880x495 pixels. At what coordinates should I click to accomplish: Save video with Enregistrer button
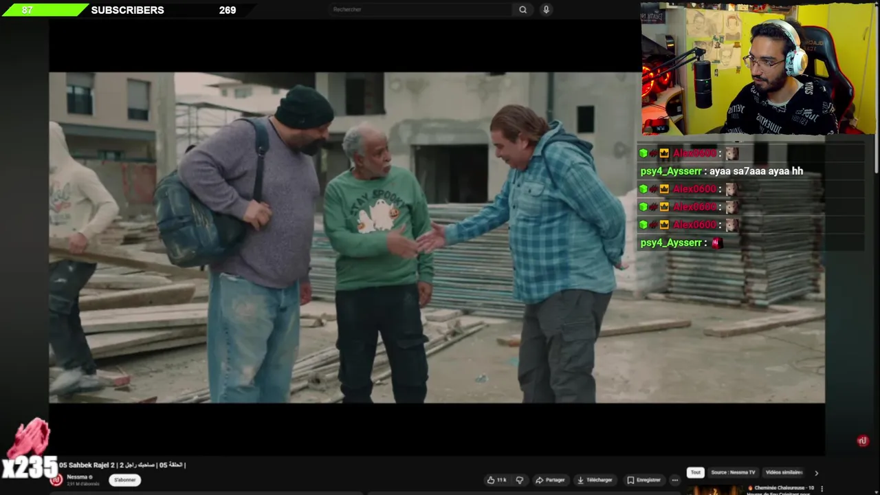click(x=644, y=480)
